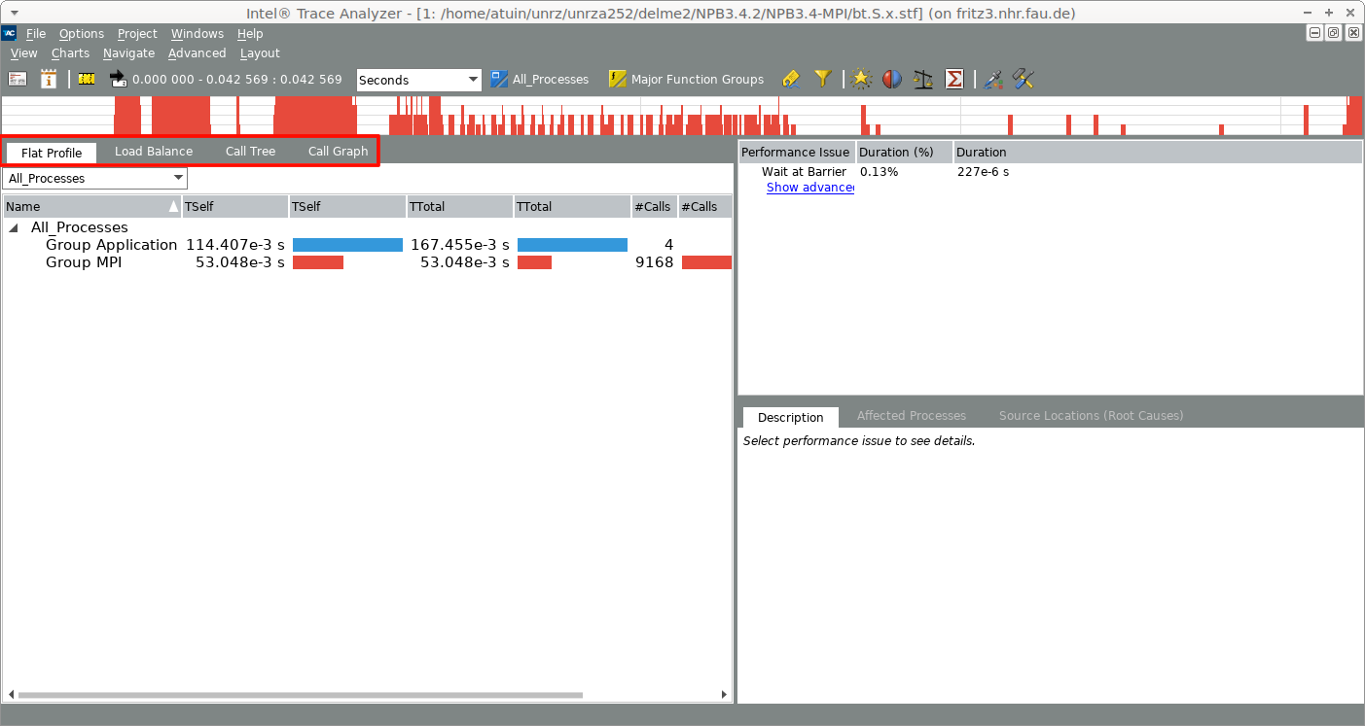
Task: Click the 167.455e-3 s TTotal value
Action: click(x=460, y=245)
